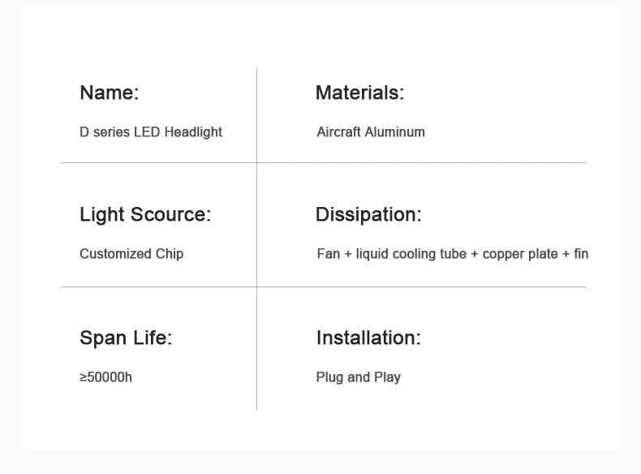Click the word "Fan" under Dissipation

tap(329, 254)
